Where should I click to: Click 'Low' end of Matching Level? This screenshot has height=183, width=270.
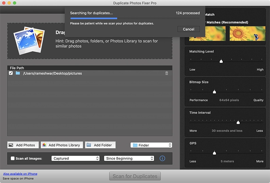coord(192,69)
